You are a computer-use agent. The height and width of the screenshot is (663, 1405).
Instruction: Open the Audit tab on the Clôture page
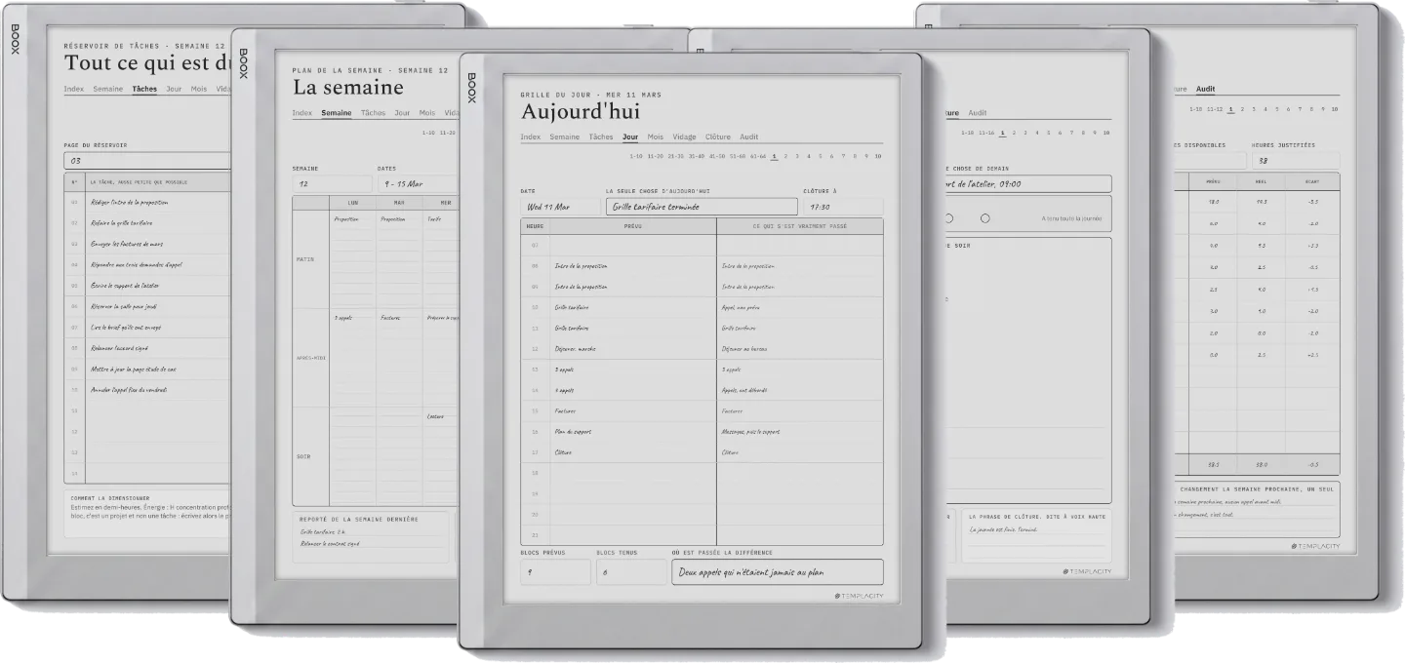coord(977,113)
